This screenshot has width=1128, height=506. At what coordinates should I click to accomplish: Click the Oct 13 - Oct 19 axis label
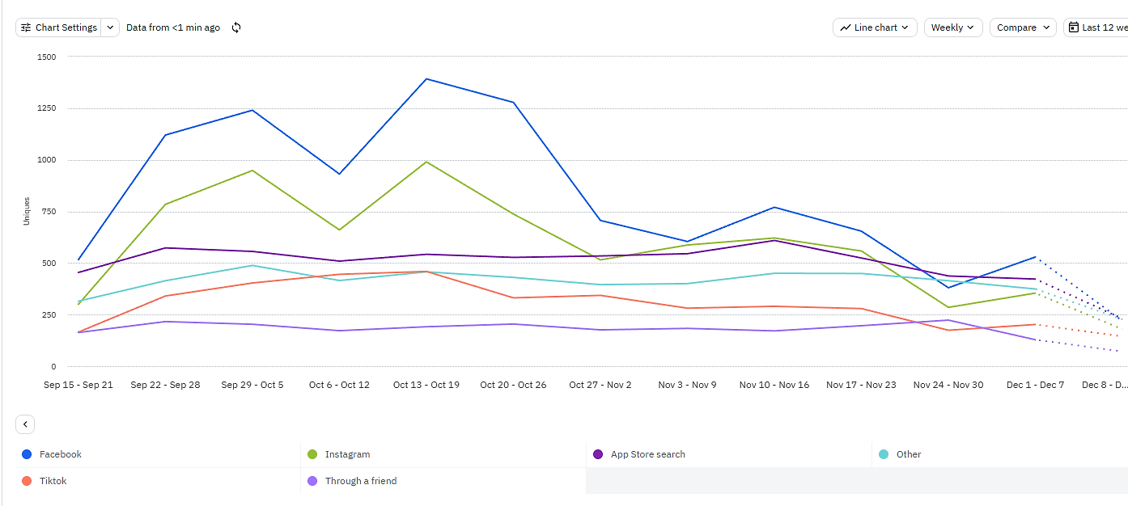click(x=426, y=385)
